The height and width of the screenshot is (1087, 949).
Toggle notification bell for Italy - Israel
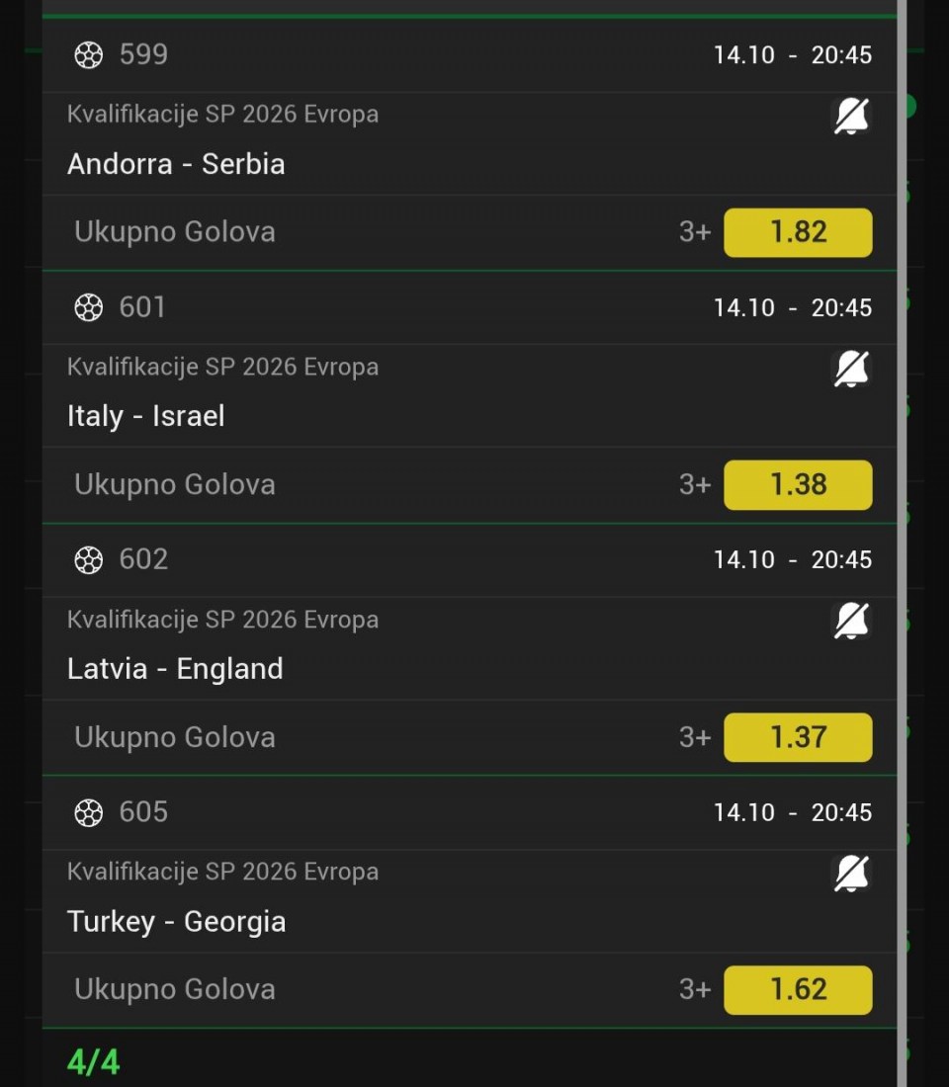coord(850,370)
